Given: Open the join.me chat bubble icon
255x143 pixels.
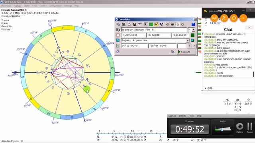Looking at the screenshot, I should coord(234,18).
